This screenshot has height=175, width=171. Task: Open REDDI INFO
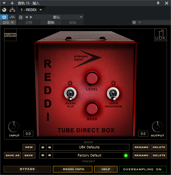click(x=73, y=169)
